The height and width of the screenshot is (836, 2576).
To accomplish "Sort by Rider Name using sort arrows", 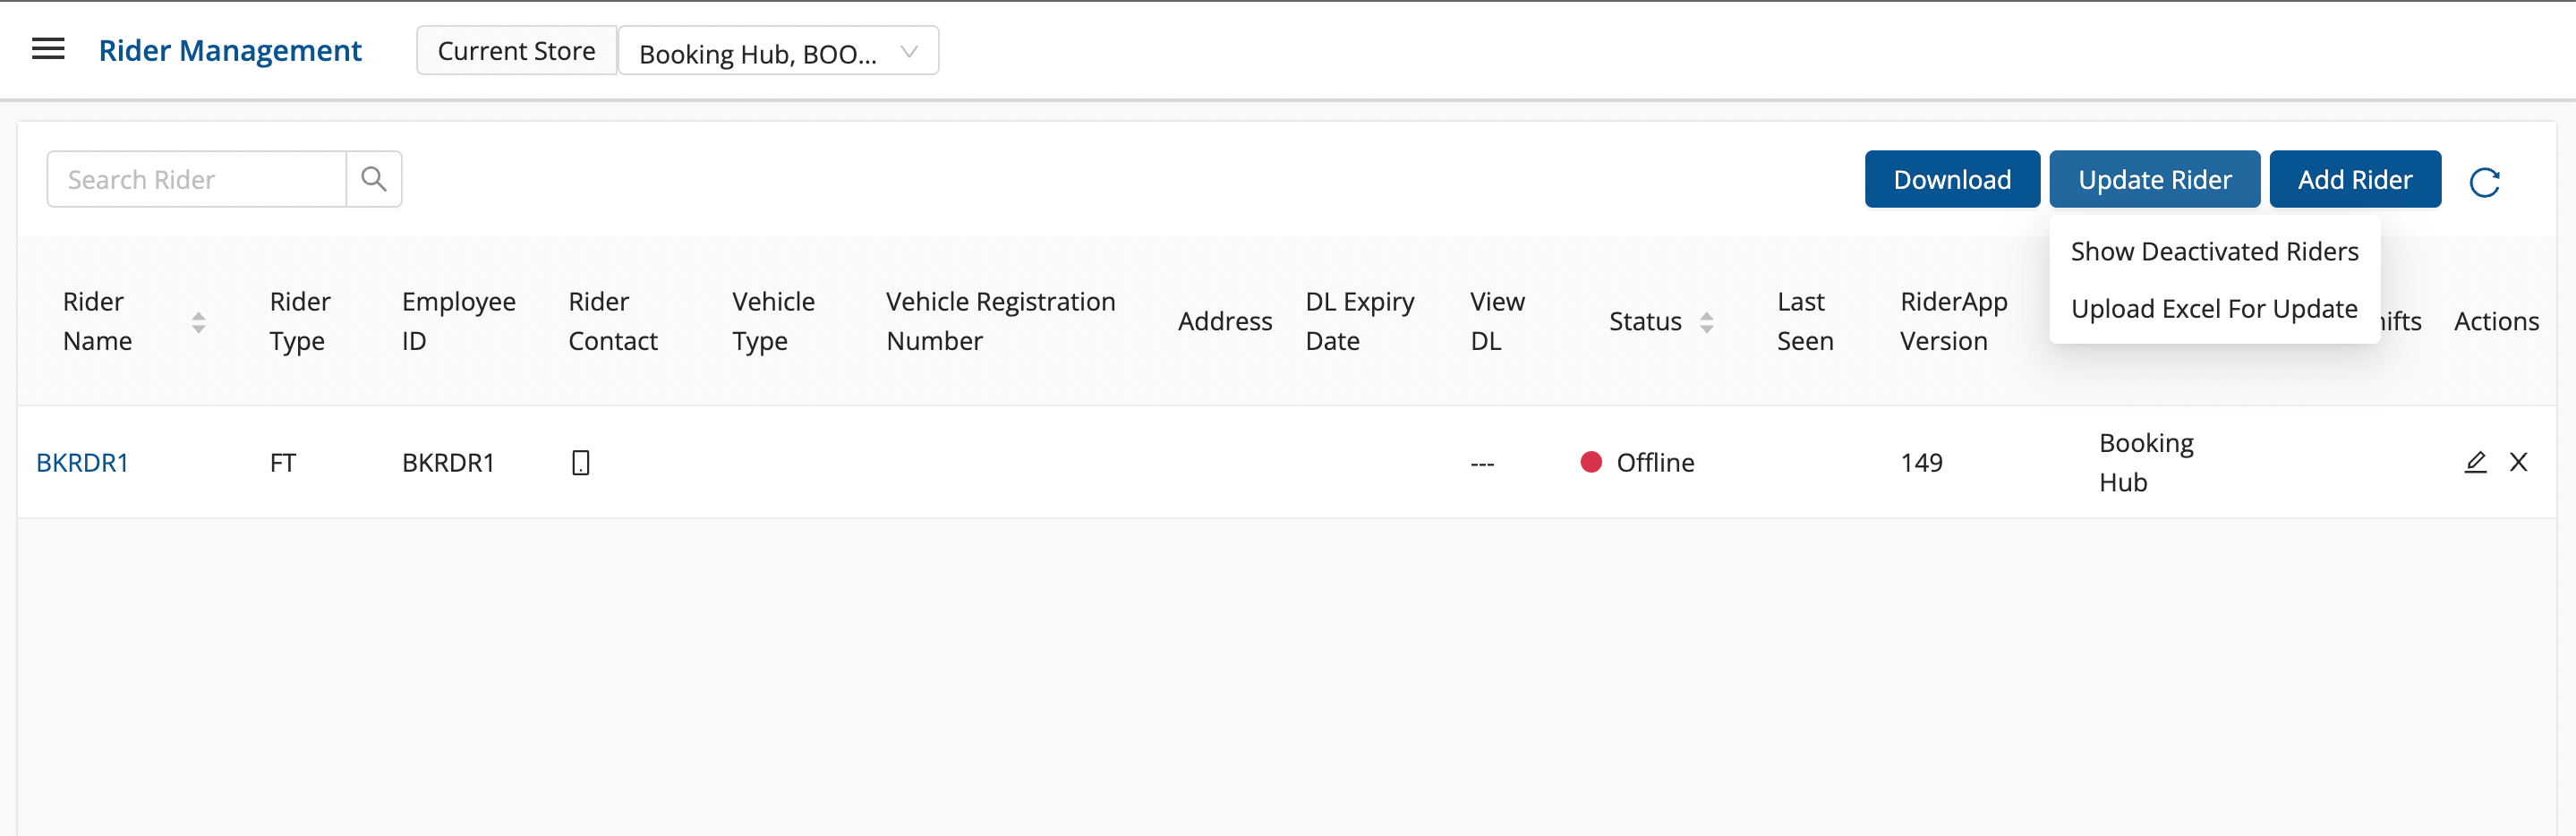I will point(199,322).
